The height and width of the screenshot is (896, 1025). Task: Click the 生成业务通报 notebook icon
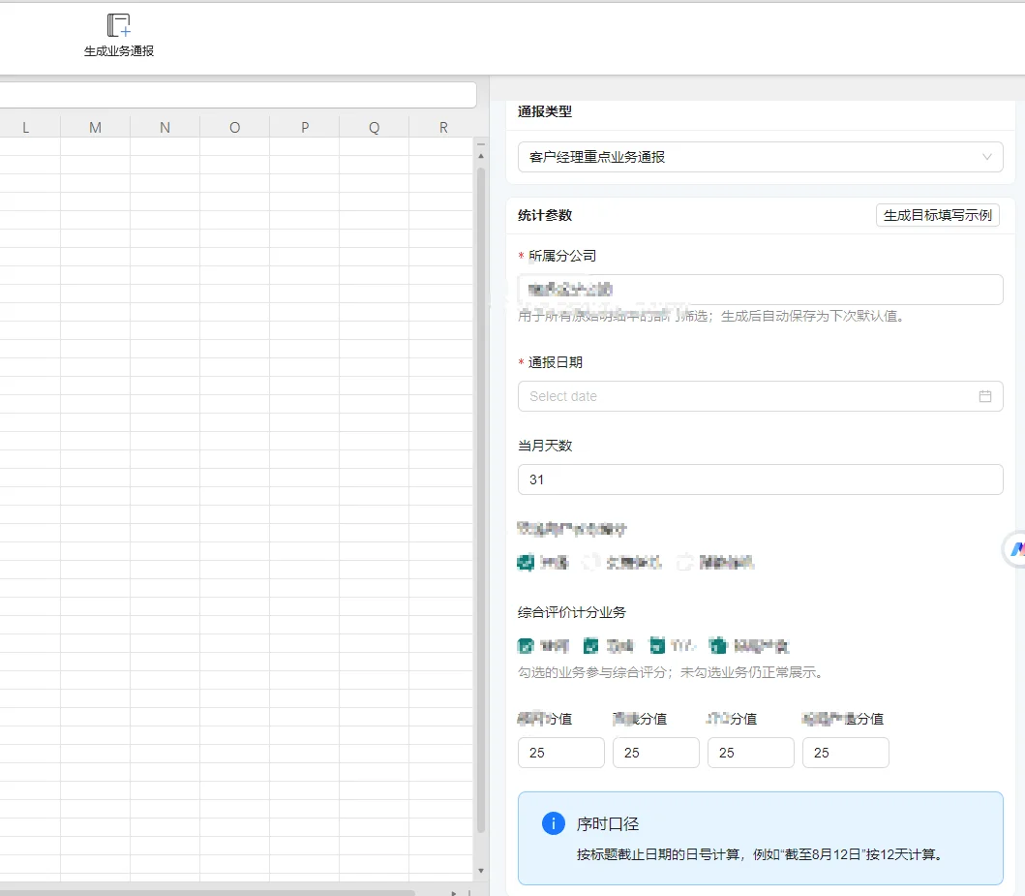(118, 25)
